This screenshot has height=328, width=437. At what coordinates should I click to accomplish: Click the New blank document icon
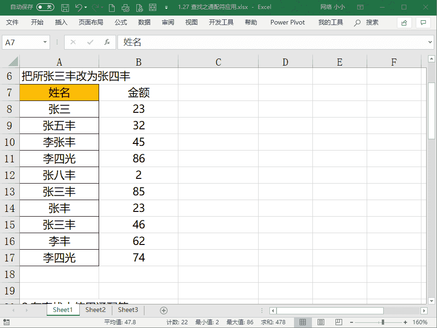pos(112,8)
